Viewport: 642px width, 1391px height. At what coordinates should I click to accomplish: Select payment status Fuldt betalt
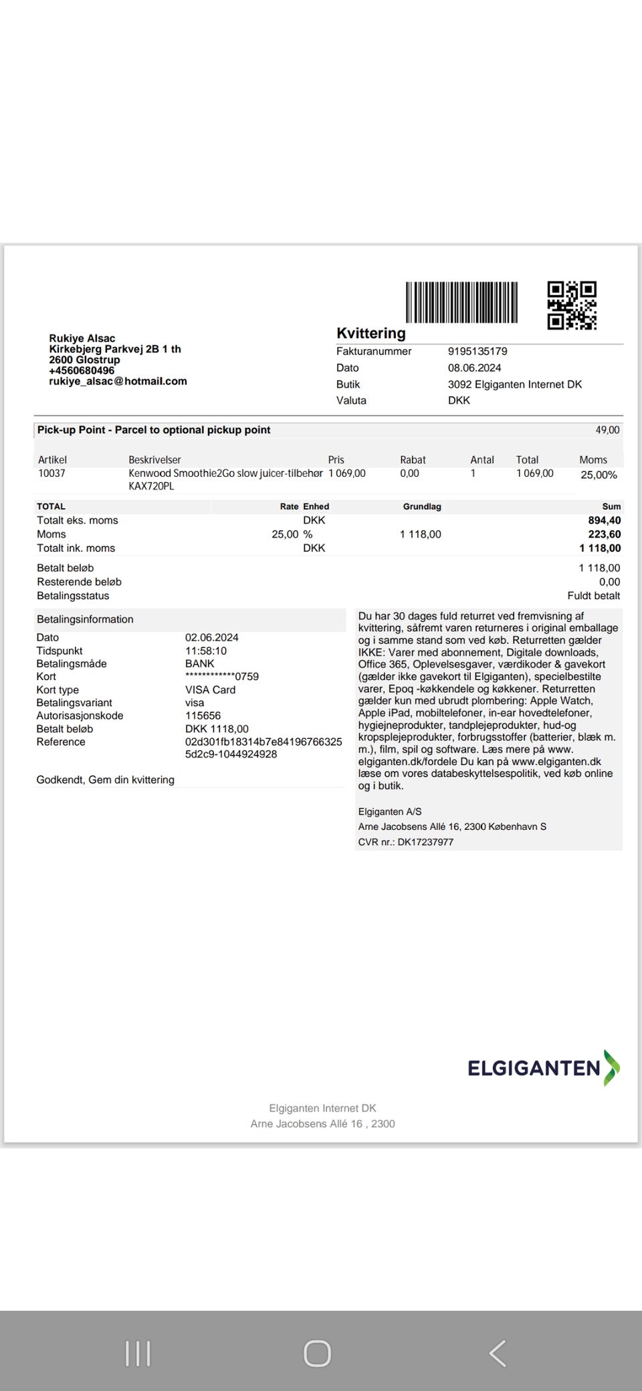tap(594, 596)
